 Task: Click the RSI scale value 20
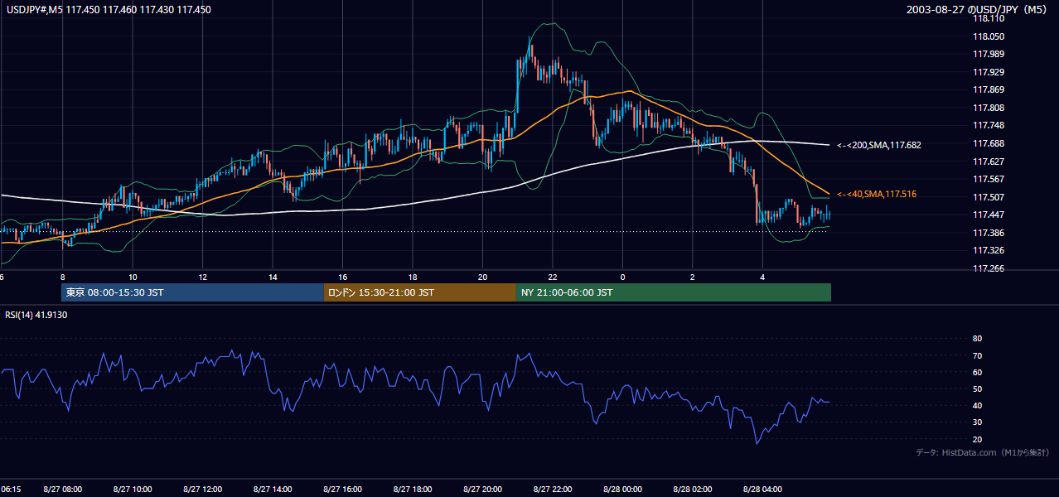pos(977,439)
